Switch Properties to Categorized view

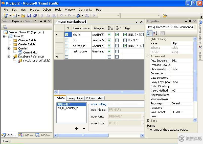[149, 33]
